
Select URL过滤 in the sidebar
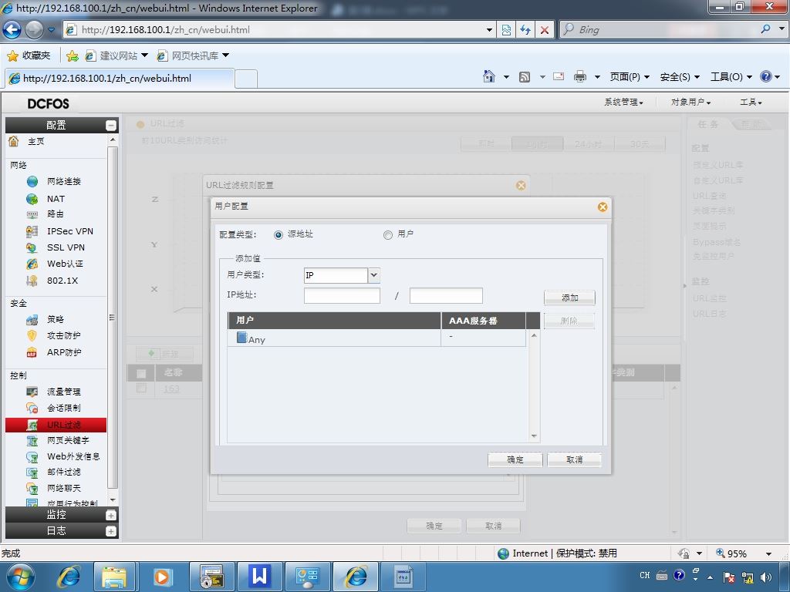pos(56,425)
